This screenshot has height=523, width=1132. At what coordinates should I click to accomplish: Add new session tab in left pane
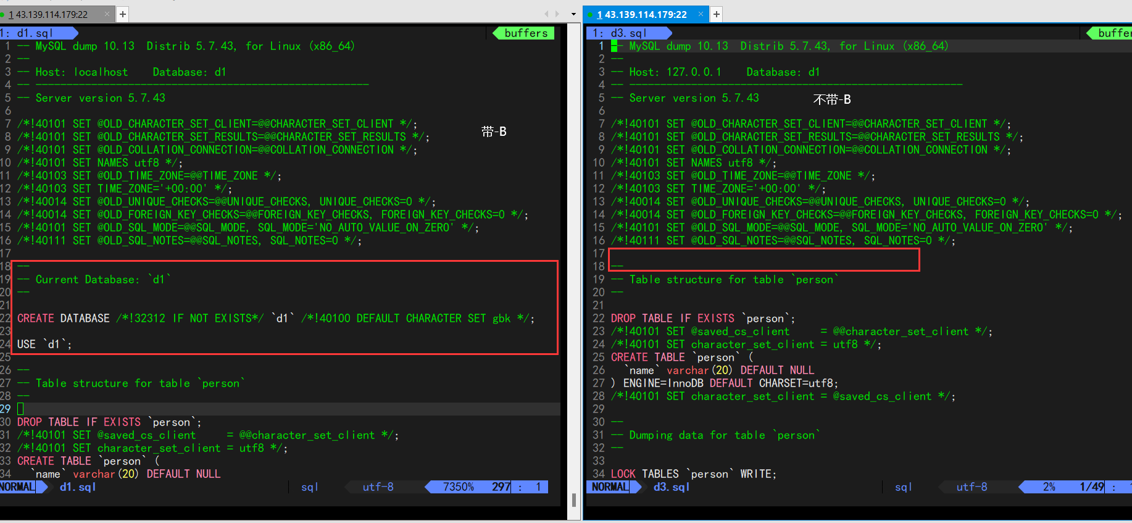tap(123, 14)
